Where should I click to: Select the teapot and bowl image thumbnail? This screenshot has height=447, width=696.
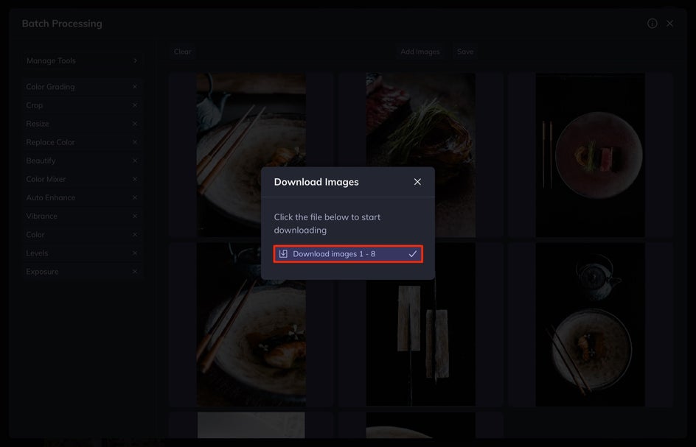click(590, 325)
